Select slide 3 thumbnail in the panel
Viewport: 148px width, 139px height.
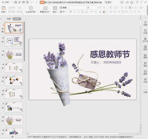click(14, 54)
